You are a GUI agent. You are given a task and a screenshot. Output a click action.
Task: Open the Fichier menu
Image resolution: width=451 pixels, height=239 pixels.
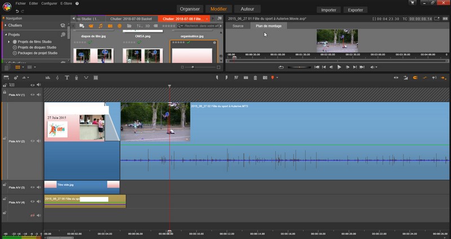pos(20,3)
